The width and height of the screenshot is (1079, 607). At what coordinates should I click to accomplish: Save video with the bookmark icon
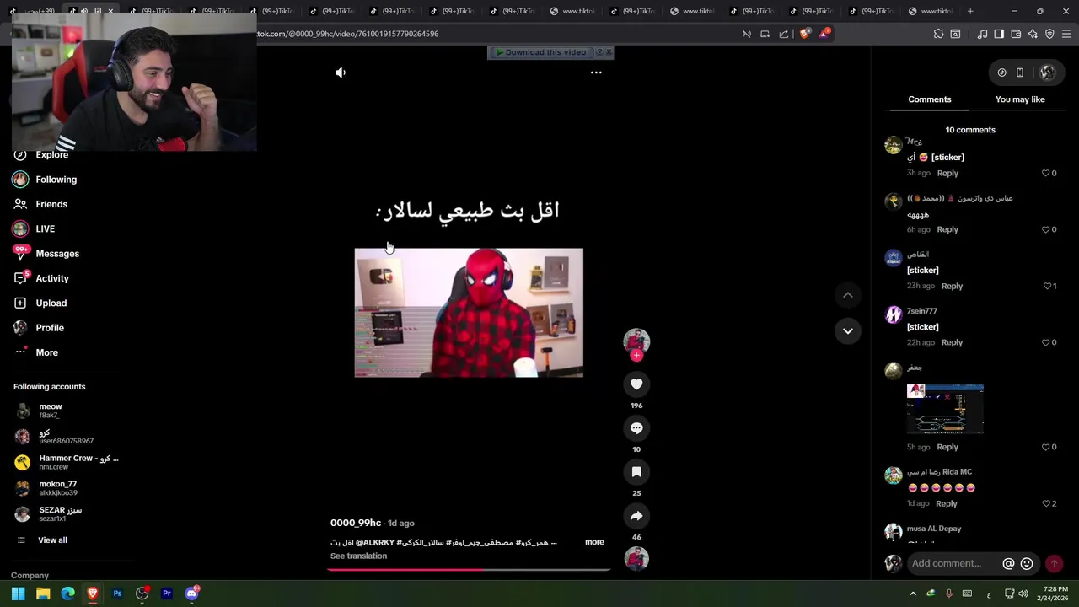click(636, 472)
